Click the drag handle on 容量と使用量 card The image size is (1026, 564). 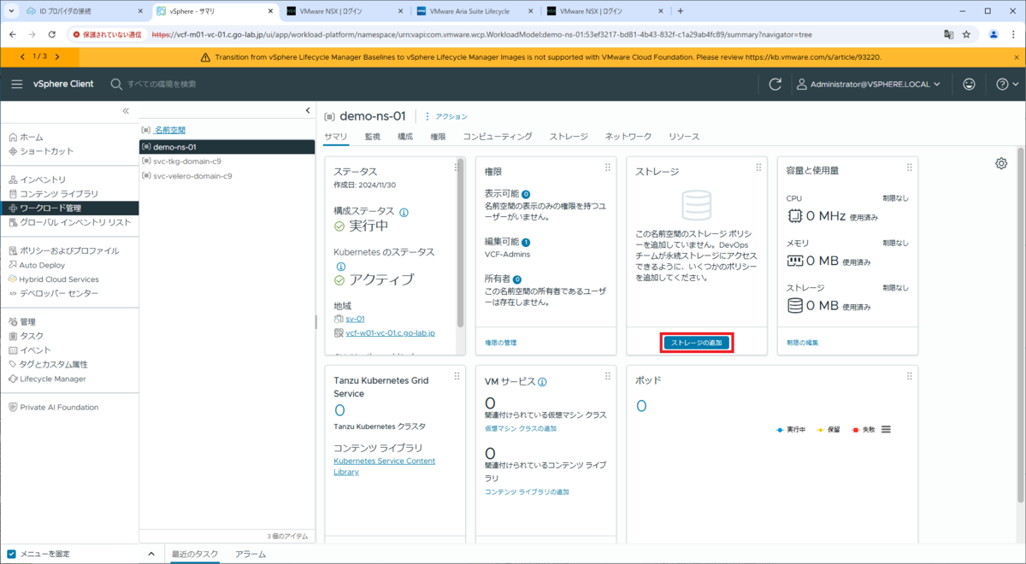(x=910, y=167)
